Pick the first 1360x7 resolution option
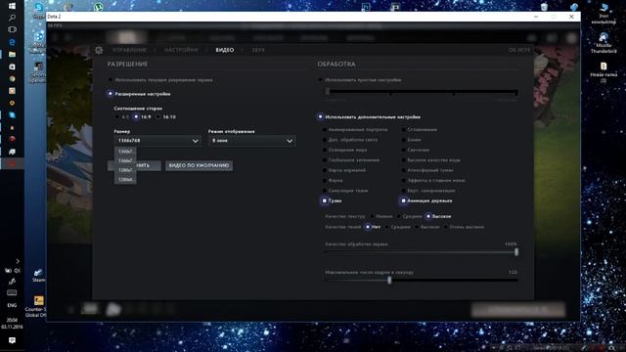 125,152
